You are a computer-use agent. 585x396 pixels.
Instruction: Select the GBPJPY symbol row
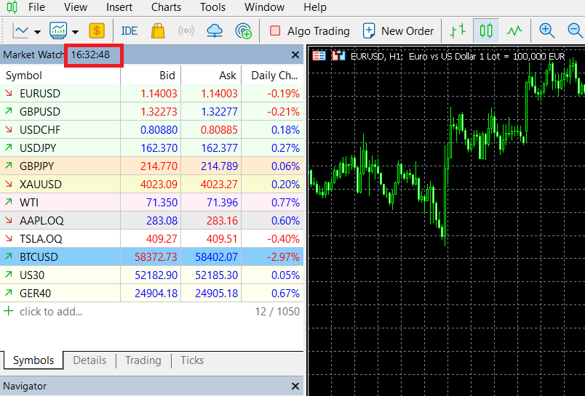coord(151,166)
